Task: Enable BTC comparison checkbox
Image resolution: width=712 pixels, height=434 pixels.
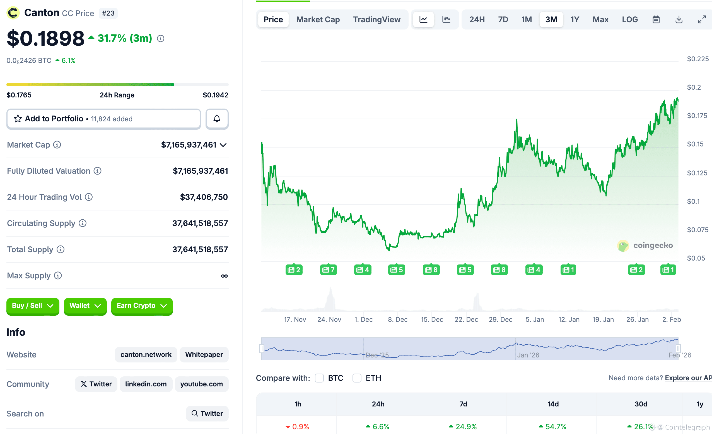Action: click(x=319, y=378)
